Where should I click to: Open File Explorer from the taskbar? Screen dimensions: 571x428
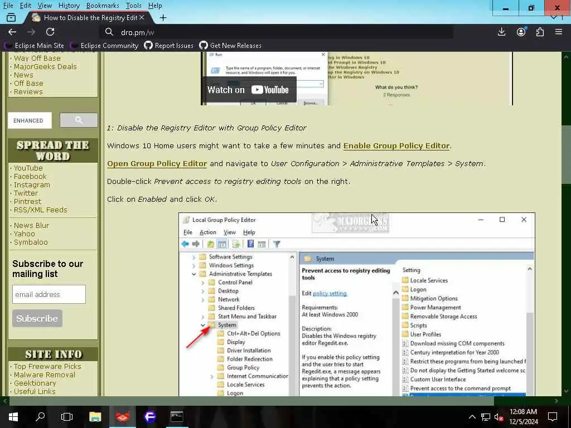coord(95,416)
